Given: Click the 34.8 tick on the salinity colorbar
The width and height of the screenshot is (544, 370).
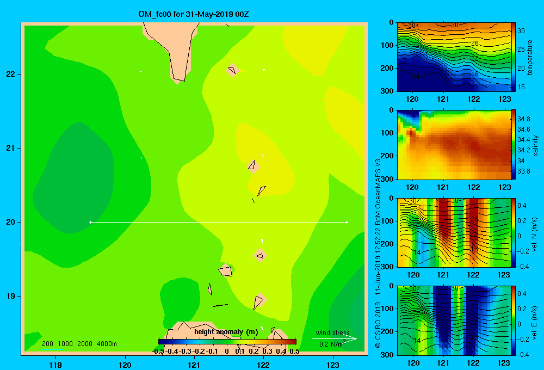Looking at the screenshot, I should (523, 119).
